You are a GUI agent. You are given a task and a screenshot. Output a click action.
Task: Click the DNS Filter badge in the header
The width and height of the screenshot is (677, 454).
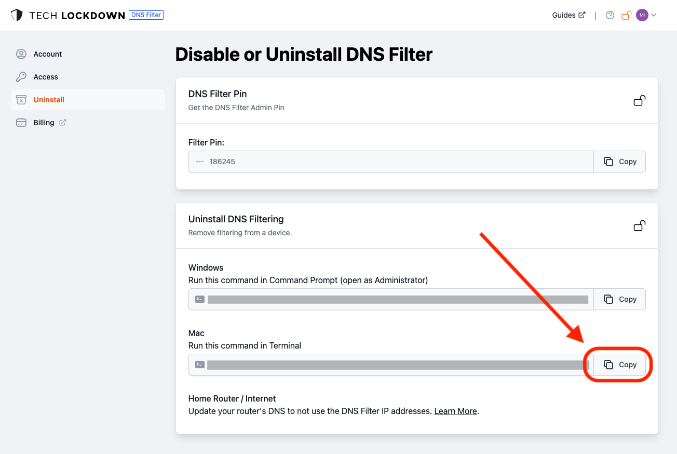146,15
